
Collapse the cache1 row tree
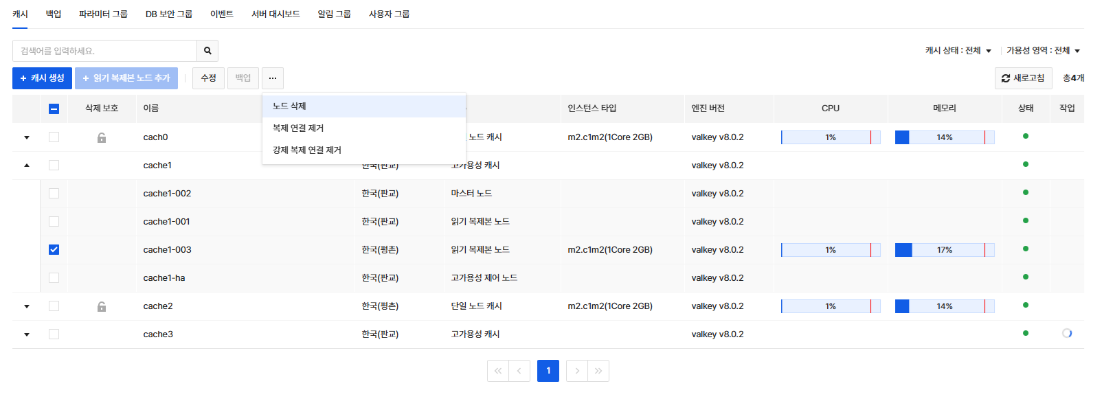click(27, 166)
